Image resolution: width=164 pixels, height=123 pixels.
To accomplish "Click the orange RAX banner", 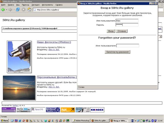I will (68, 110).
